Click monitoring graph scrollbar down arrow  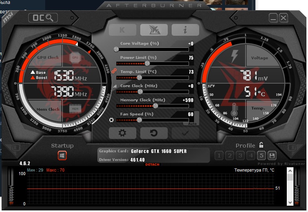click(x=290, y=203)
